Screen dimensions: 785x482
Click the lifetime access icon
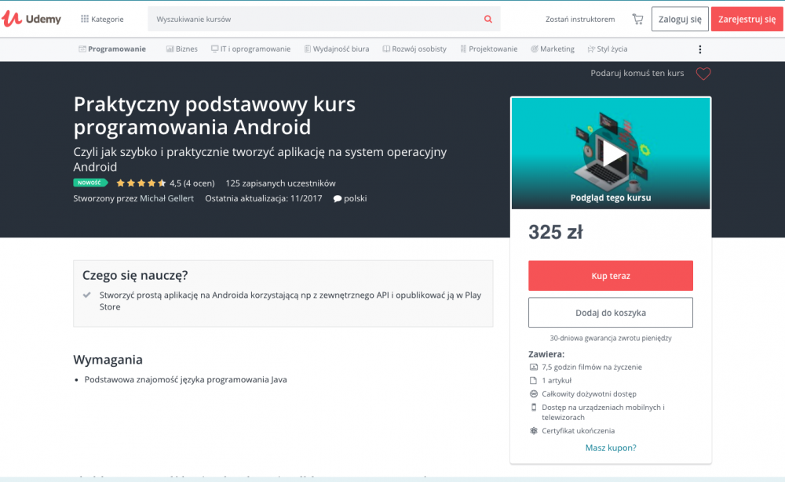pos(534,394)
